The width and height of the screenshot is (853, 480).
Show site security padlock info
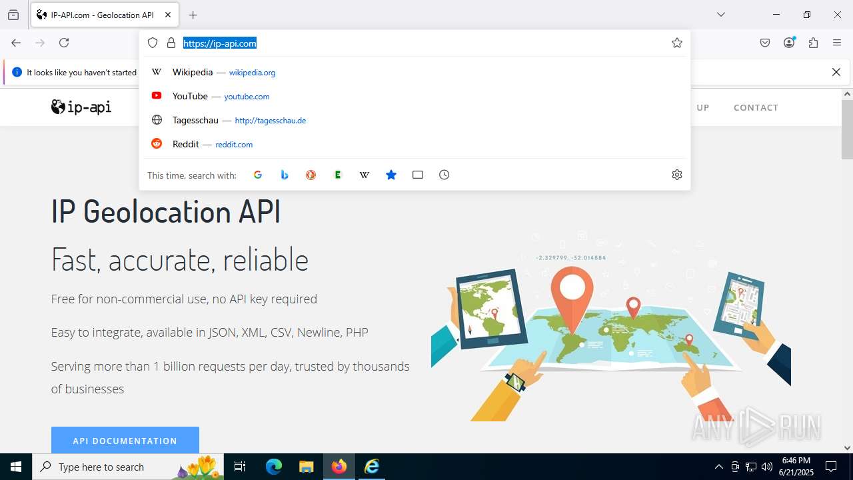tap(171, 43)
